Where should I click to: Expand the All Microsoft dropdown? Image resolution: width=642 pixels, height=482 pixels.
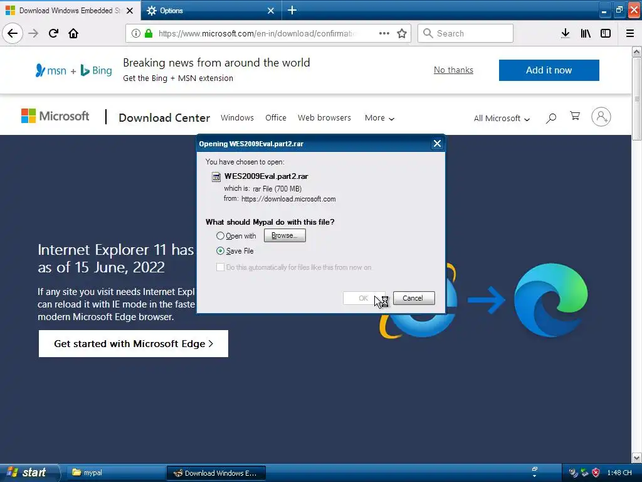click(x=502, y=119)
